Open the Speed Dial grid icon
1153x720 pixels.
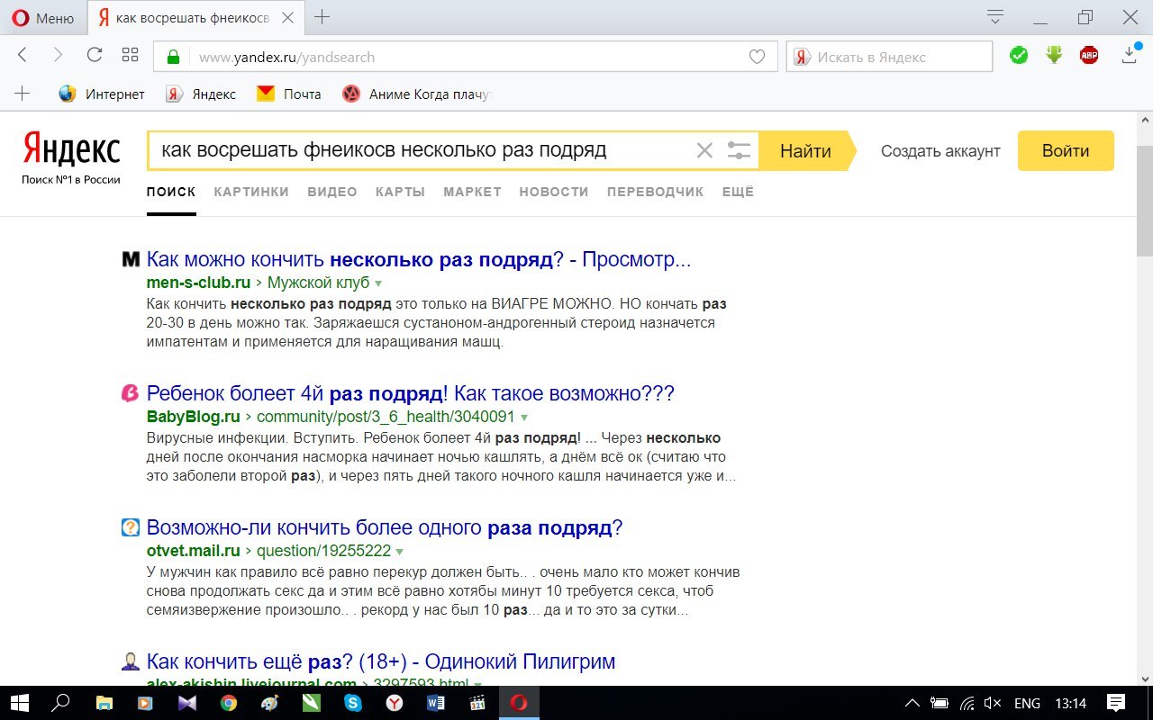[x=130, y=55]
